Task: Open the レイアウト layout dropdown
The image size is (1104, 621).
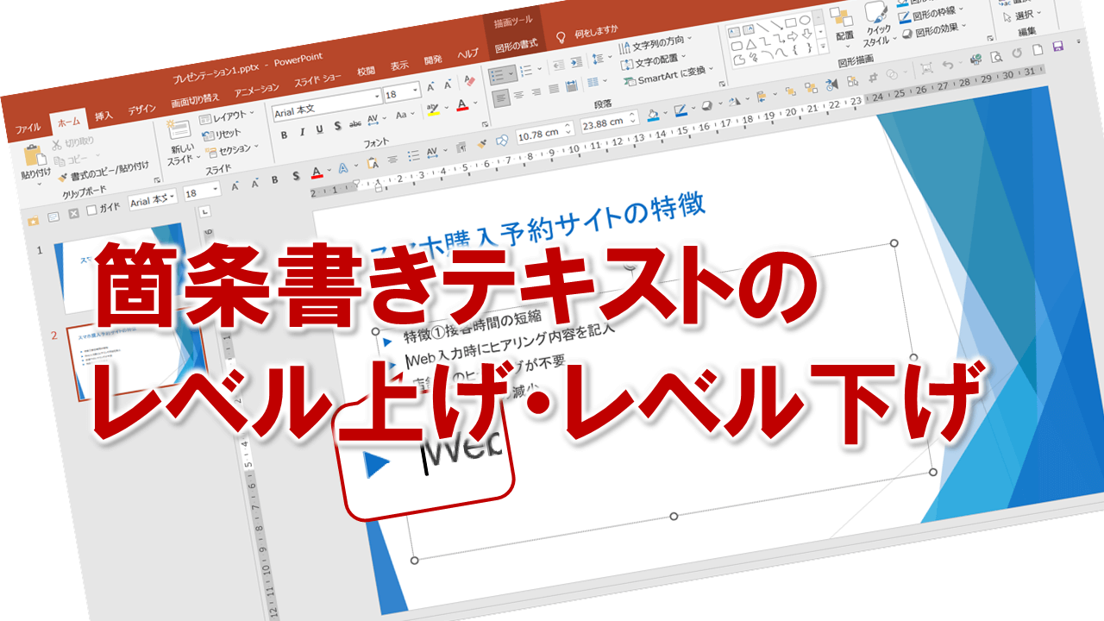Action: (x=227, y=116)
